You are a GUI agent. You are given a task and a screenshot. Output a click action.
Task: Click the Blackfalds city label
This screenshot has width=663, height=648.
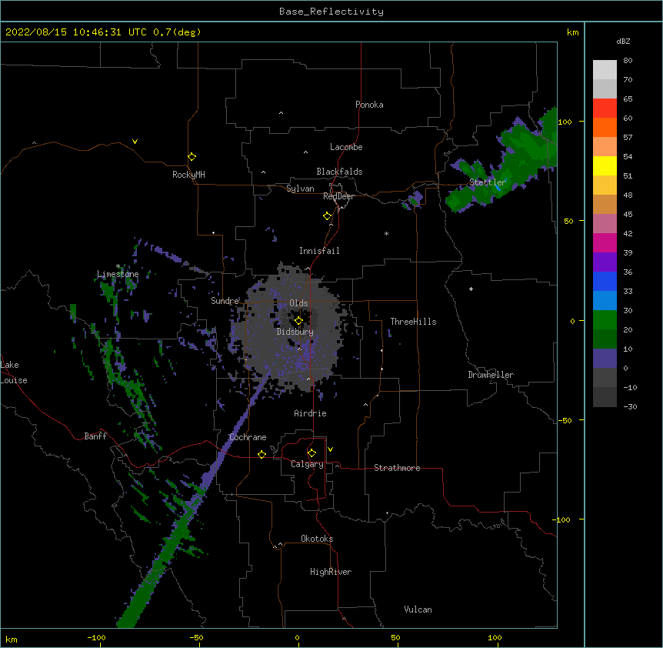tap(339, 172)
